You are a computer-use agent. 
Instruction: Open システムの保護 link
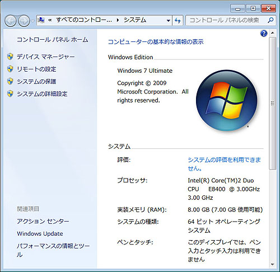pos(36,81)
